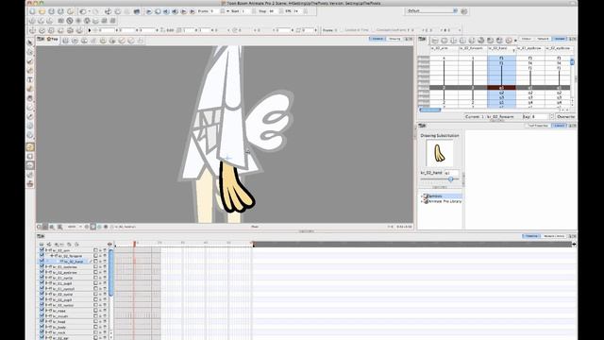Viewport: 604px width, 340px height.
Task: Expand the Animate Pro Library folder
Action: point(422,201)
